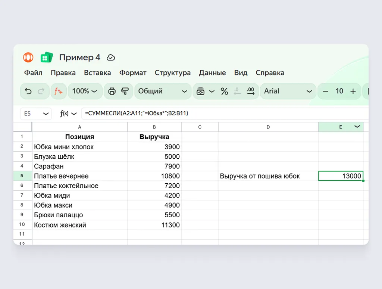Viewport: 382px width, 289px height.
Task: Print the spreadsheet
Action: (x=112, y=91)
